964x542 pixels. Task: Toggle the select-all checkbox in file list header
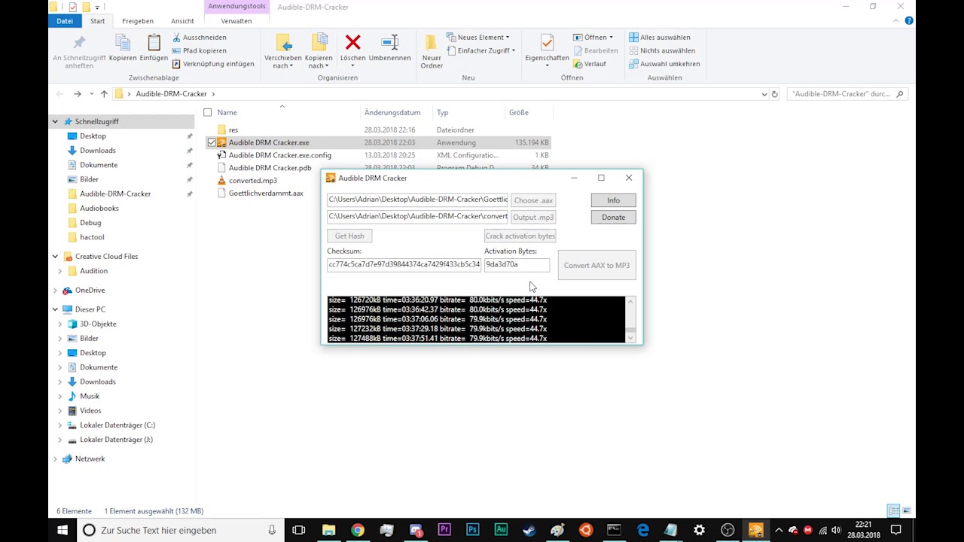coord(208,113)
